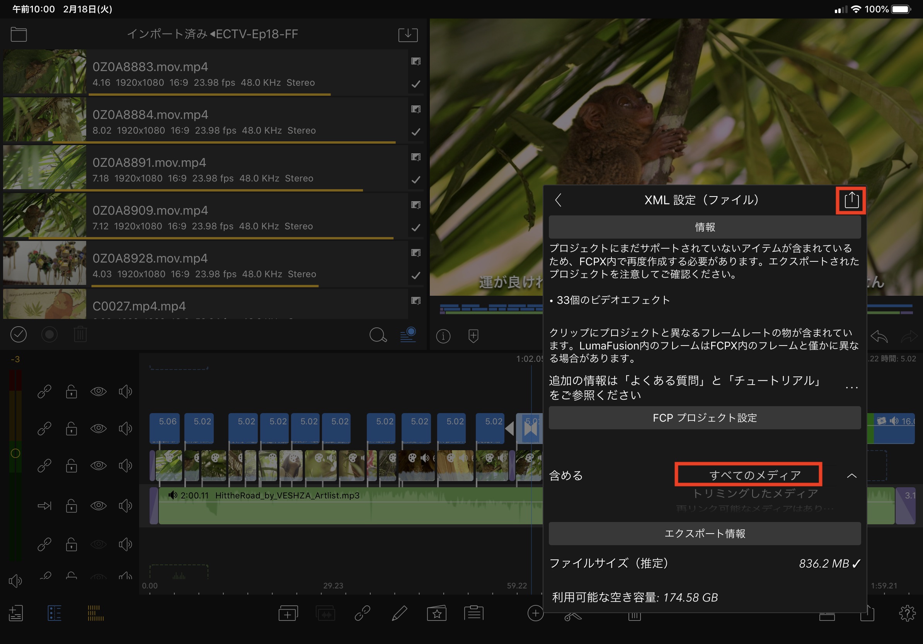Open the ellipsis for additional information
This screenshot has height=644, width=923.
coord(851,388)
